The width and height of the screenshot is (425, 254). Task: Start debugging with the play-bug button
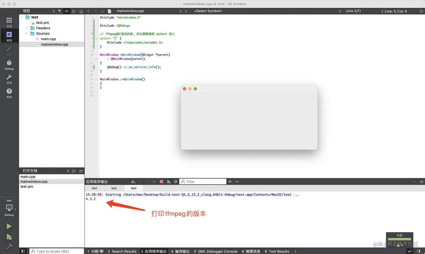tap(9, 237)
